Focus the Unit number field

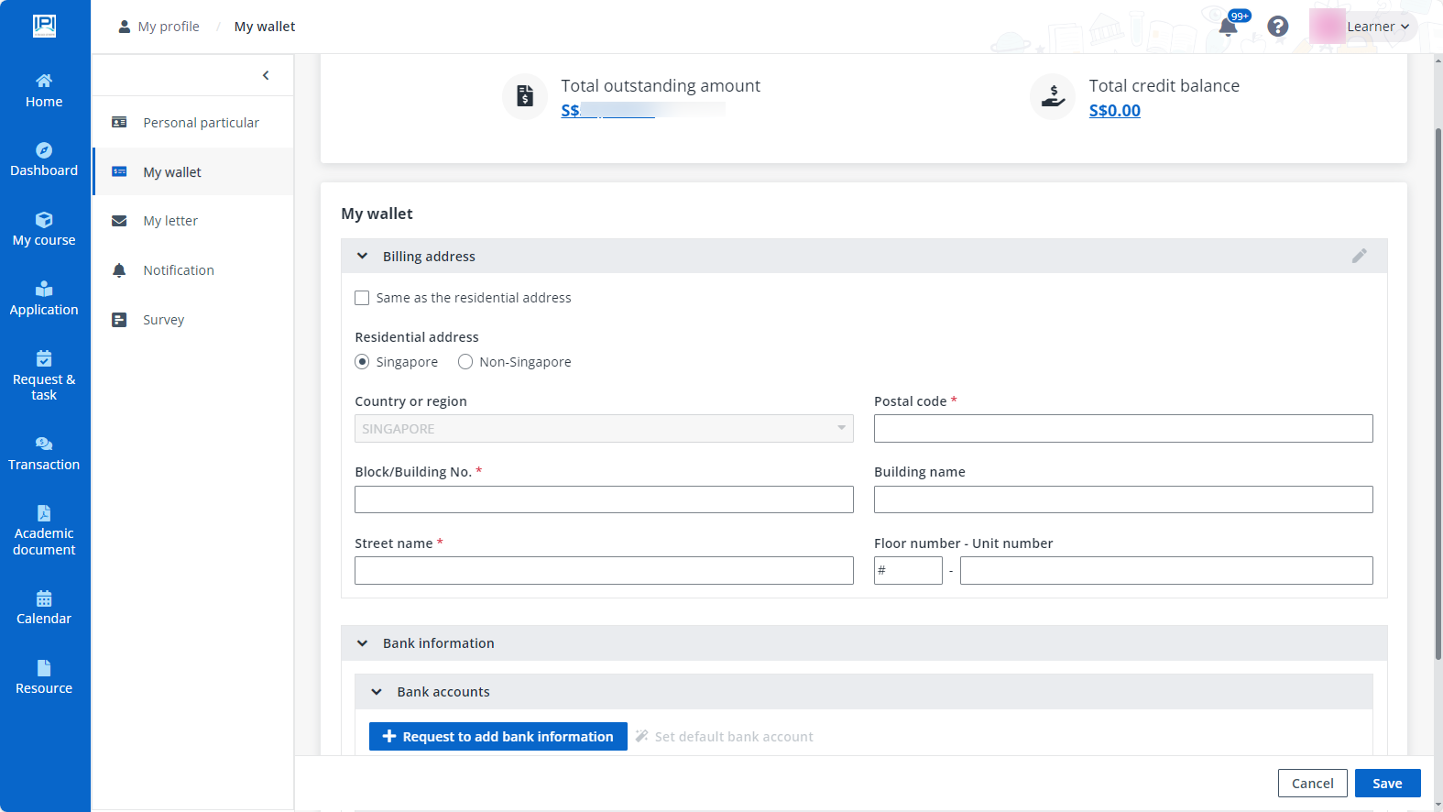point(1166,570)
